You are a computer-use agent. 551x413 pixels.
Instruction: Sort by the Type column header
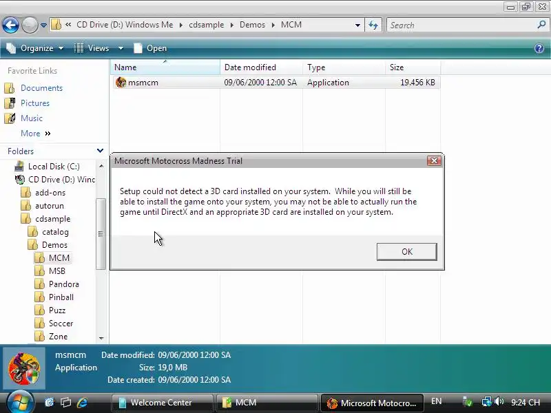point(344,67)
